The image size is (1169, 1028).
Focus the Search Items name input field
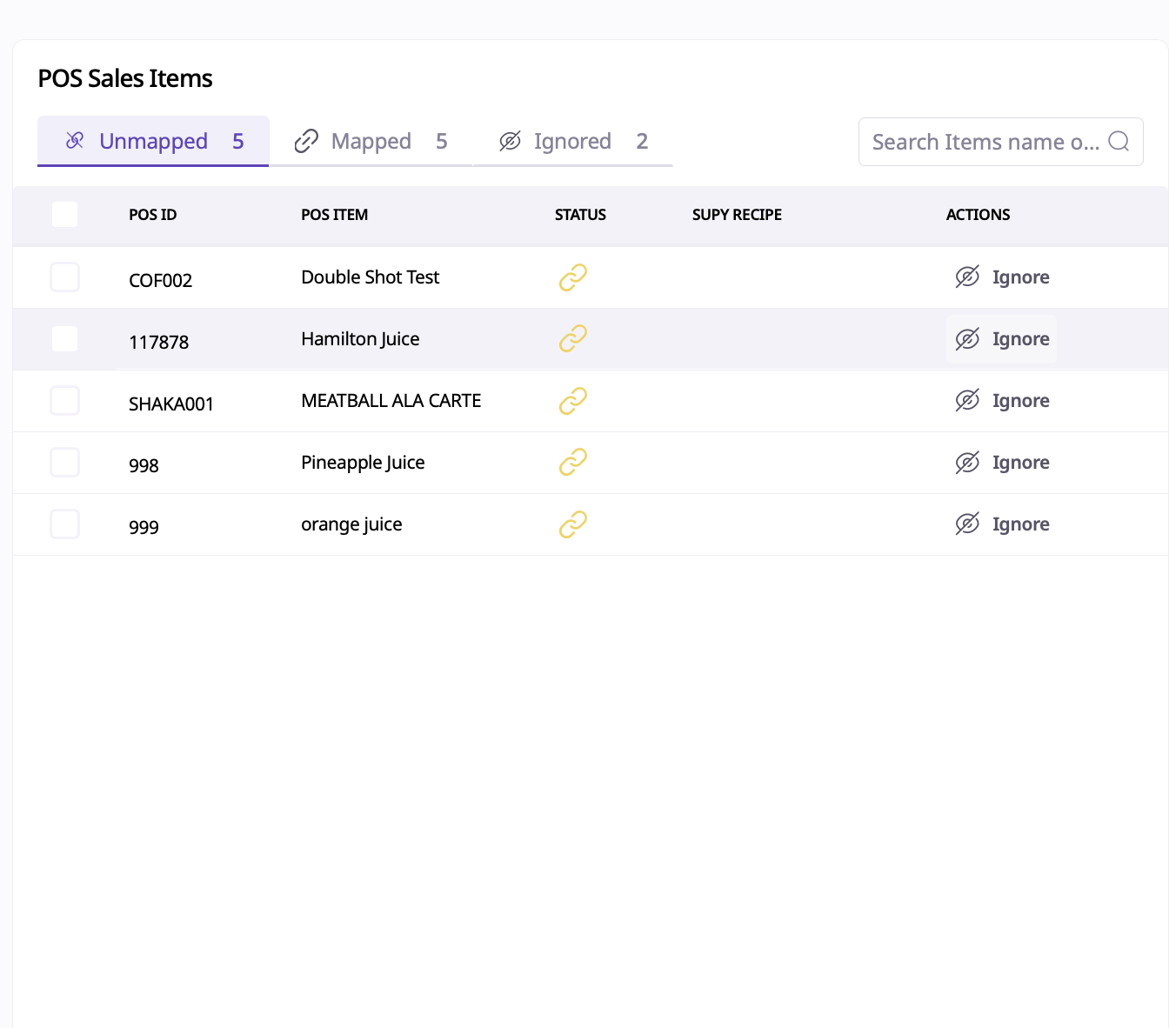coord(985,142)
